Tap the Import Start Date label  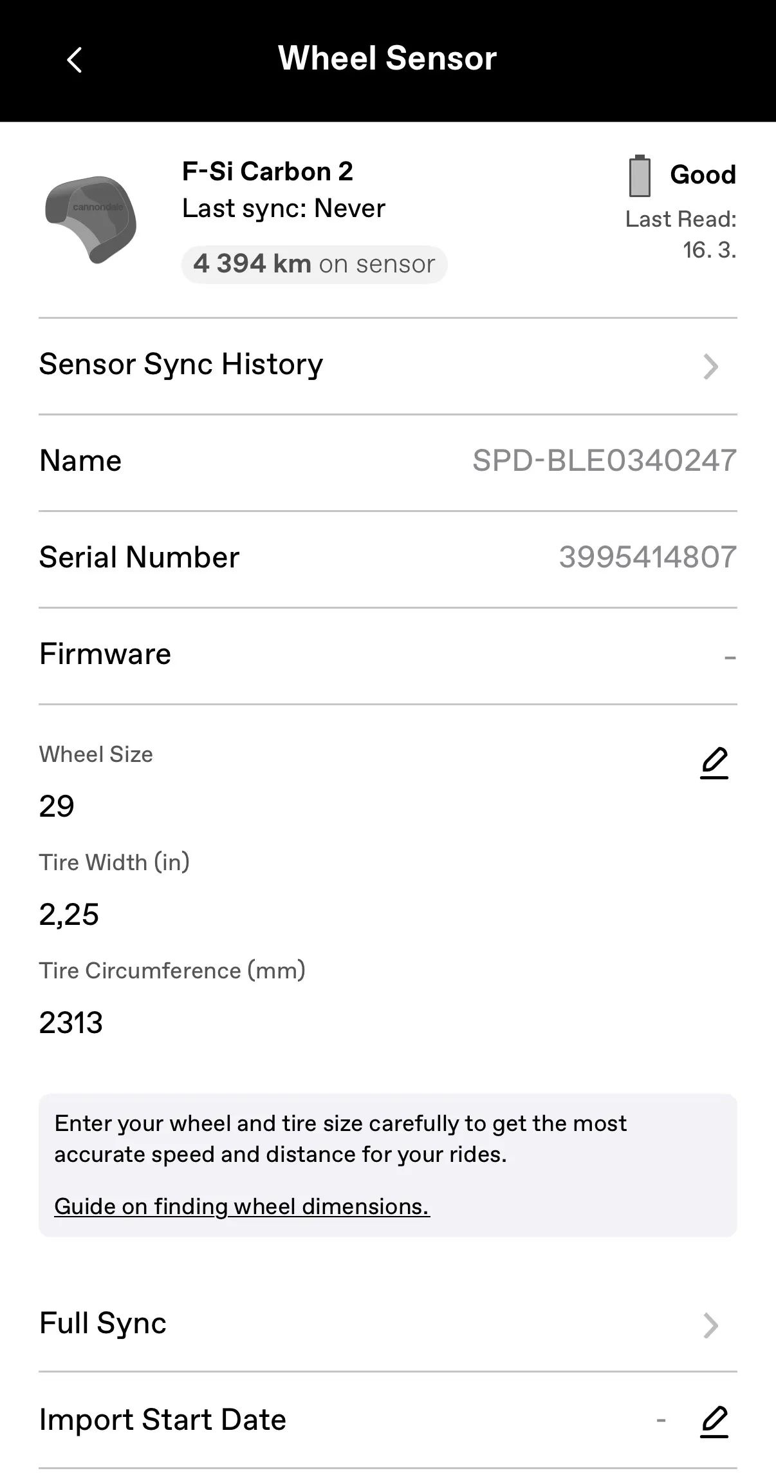(163, 1420)
